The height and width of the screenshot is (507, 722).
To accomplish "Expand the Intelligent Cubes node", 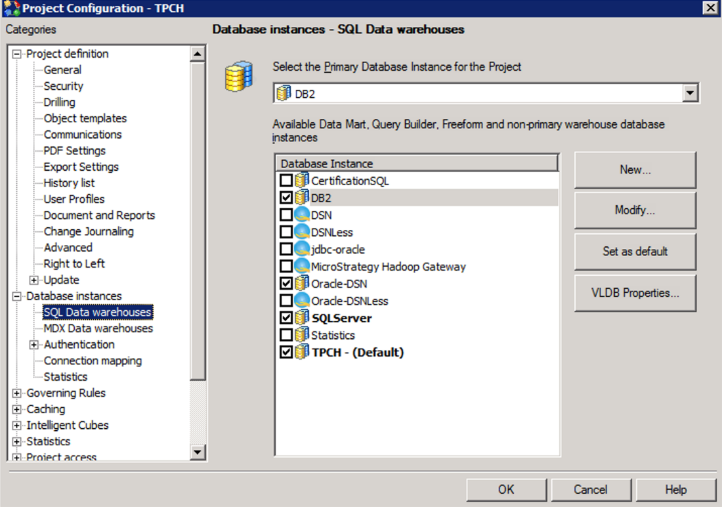I will pyautogui.click(x=16, y=425).
